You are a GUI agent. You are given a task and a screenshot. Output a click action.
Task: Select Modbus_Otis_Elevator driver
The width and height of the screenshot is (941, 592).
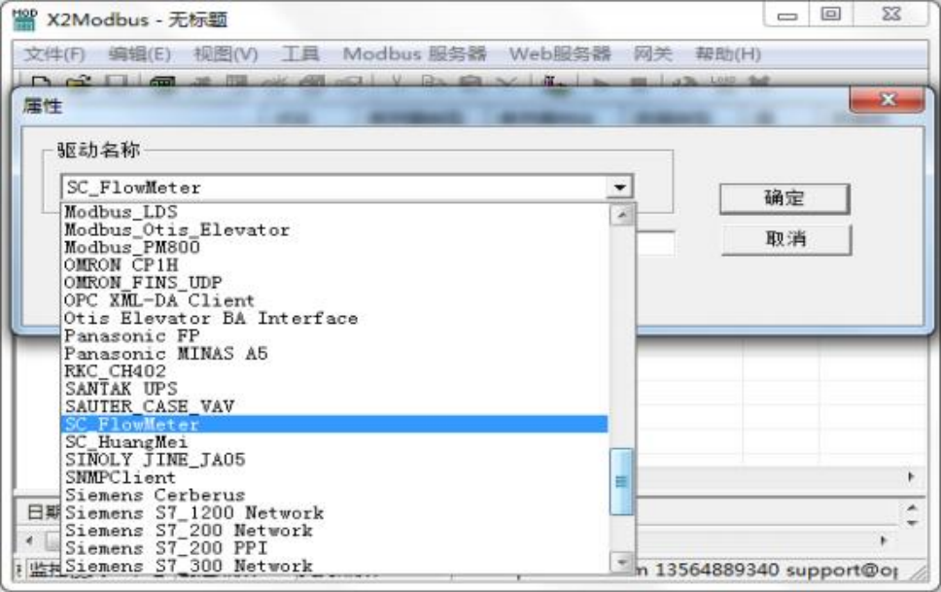(334, 230)
